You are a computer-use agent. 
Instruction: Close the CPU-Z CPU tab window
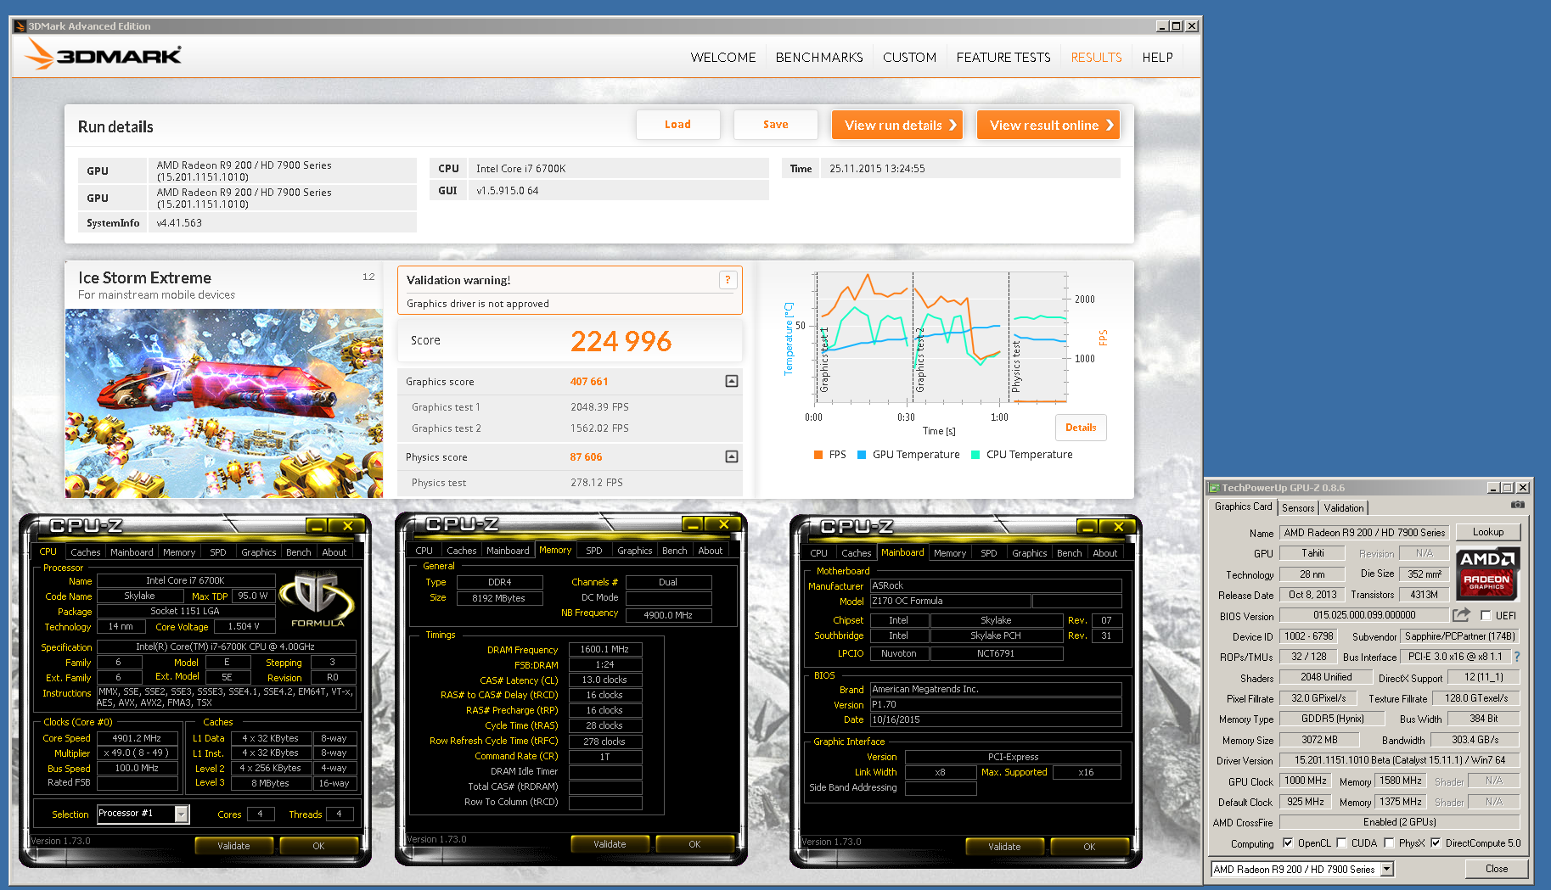tap(348, 527)
